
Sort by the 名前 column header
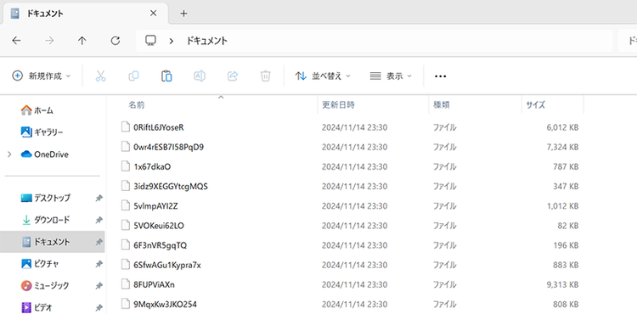tap(137, 105)
